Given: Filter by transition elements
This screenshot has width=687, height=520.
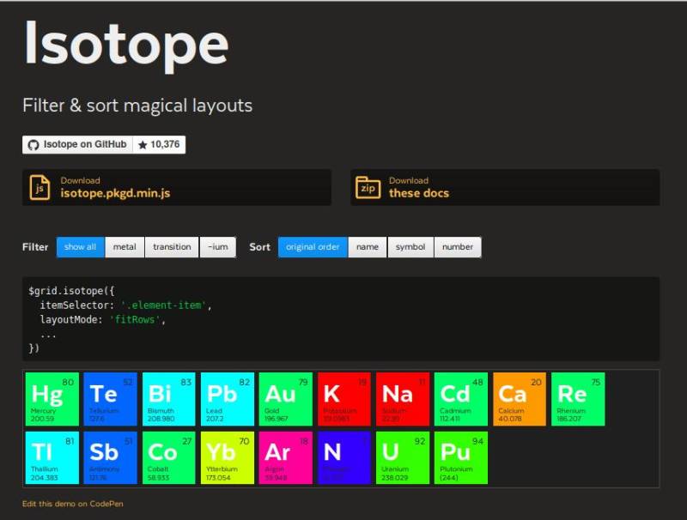Looking at the screenshot, I should pyautogui.click(x=172, y=247).
